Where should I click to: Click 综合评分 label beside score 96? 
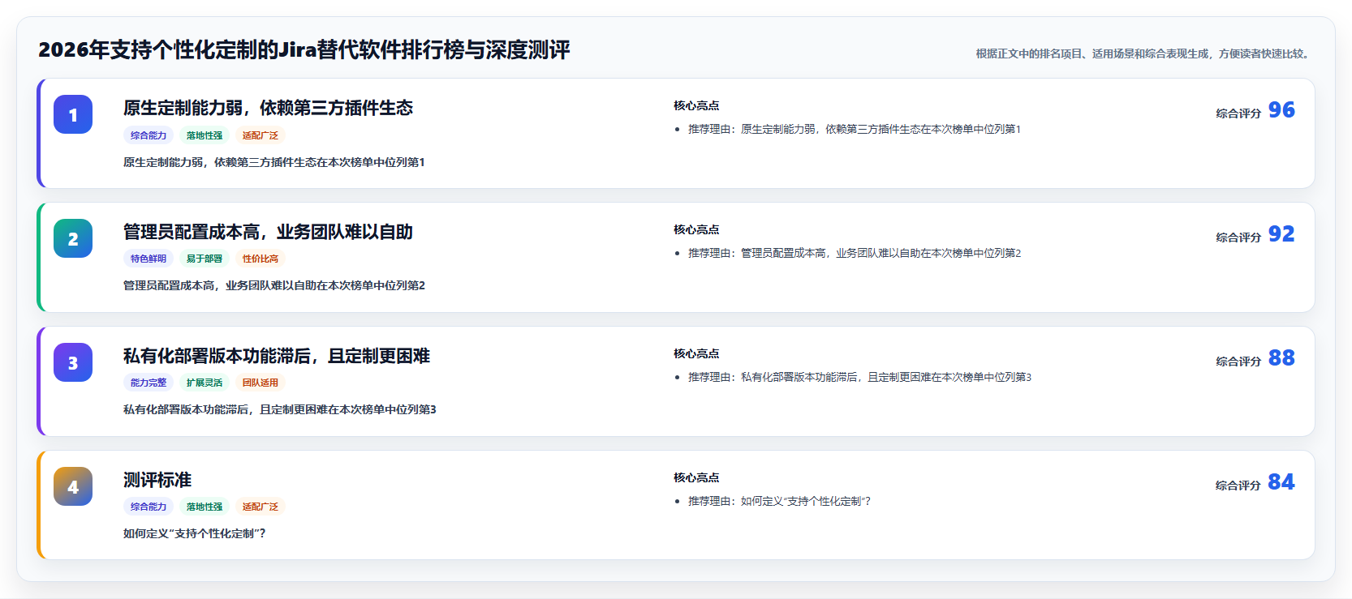pyautogui.click(x=1238, y=113)
